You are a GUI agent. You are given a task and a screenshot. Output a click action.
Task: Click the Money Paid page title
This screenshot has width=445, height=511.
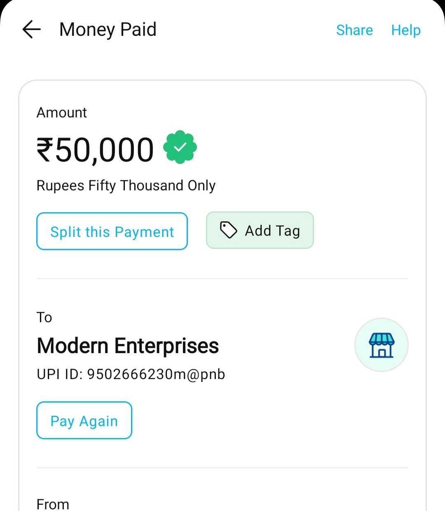108,30
